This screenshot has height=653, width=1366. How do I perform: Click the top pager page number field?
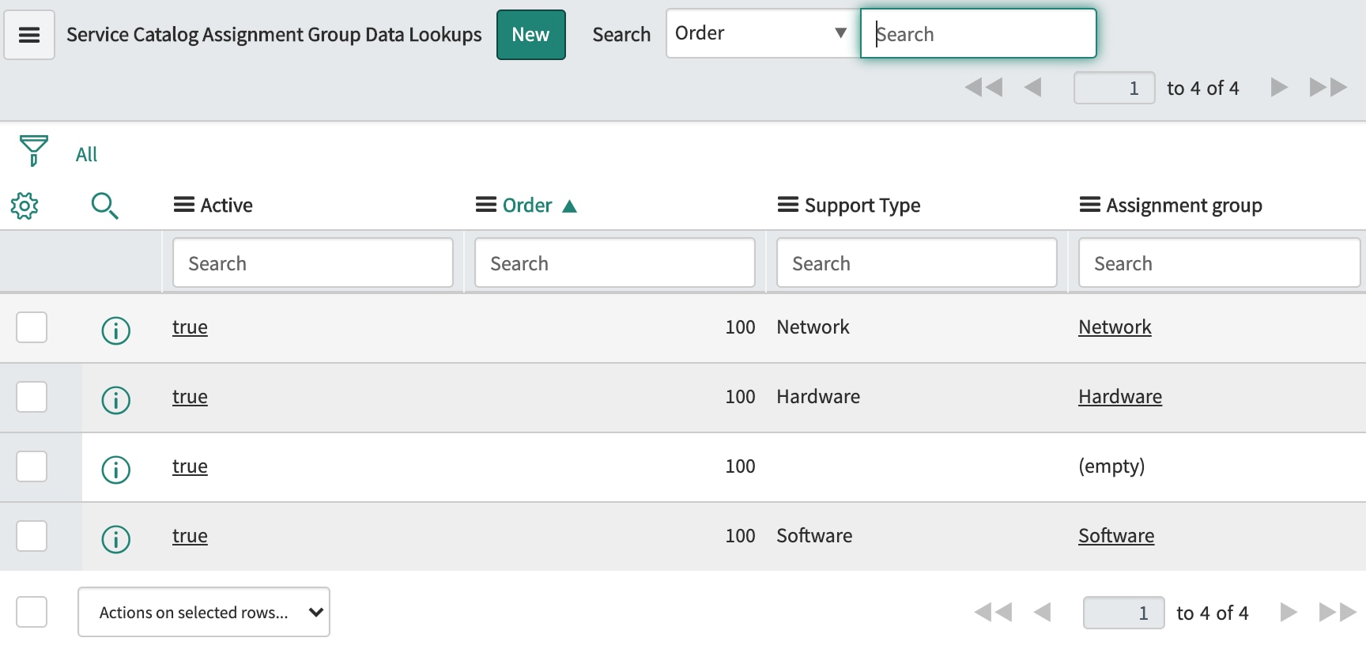point(1115,88)
